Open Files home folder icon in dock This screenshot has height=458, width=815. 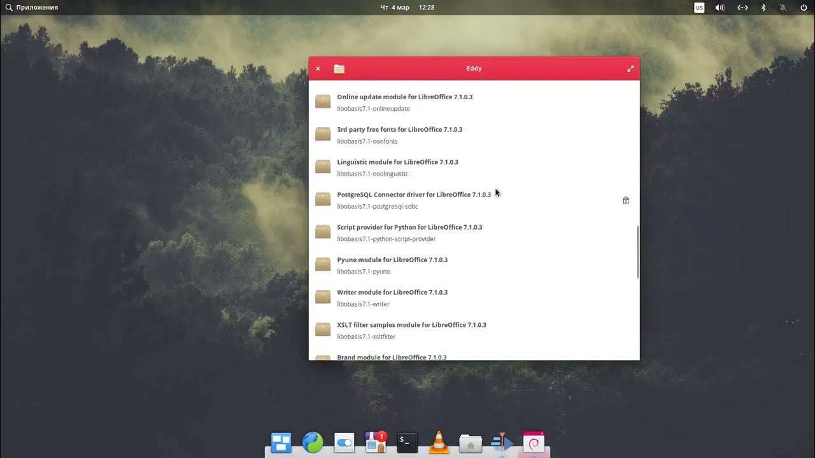[471, 443]
